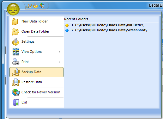Click blue dot beside ScreenShot folder
This screenshot has width=163, height=119.
pyautogui.click(x=67, y=30)
